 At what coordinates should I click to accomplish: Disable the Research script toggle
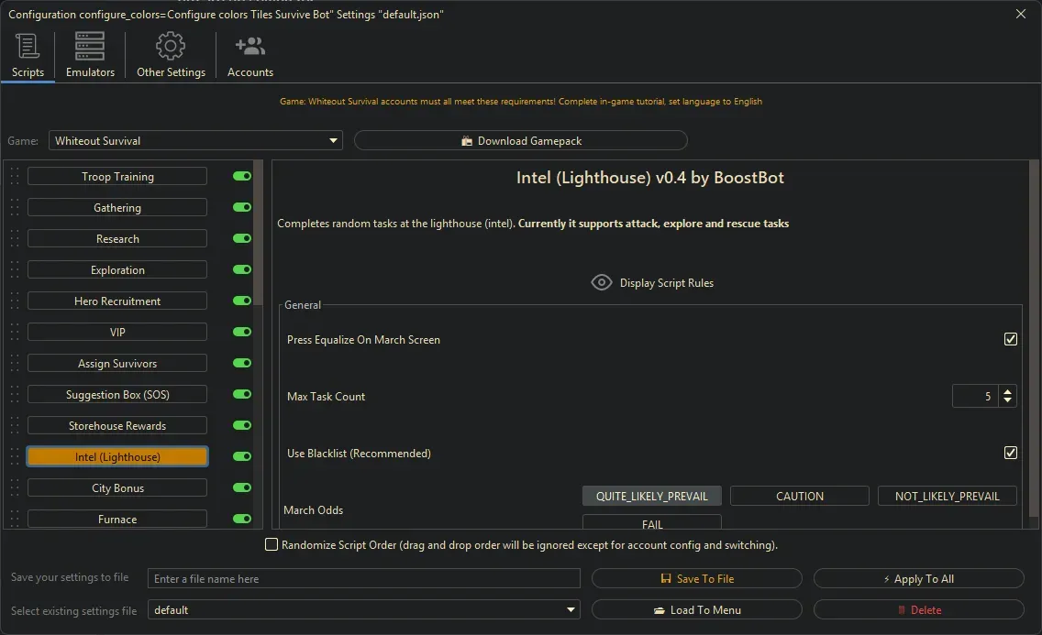[242, 238]
